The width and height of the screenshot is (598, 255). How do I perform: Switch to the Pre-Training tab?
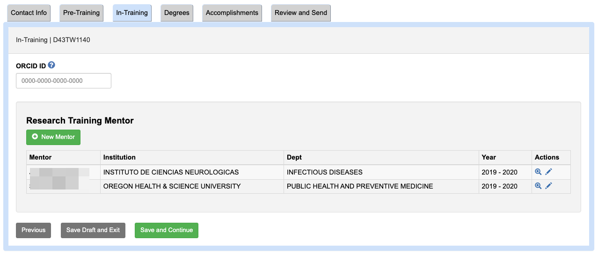coord(81,13)
